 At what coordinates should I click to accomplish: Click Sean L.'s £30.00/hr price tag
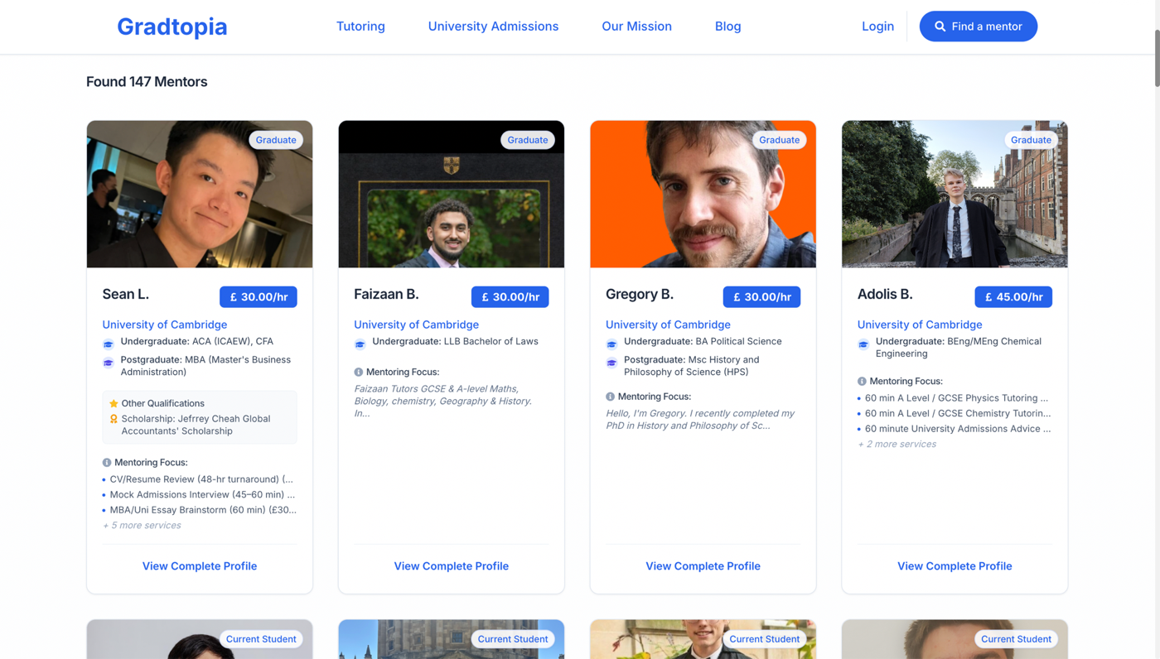(x=259, y=296)
